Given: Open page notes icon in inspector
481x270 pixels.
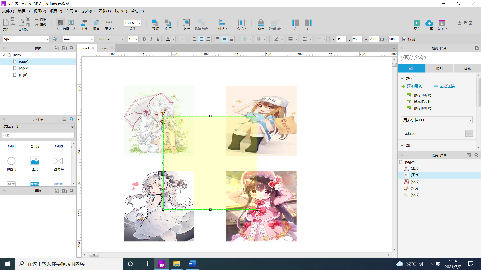Looking at the screenshot, I should pyautogui.click(x=477, y=48).
